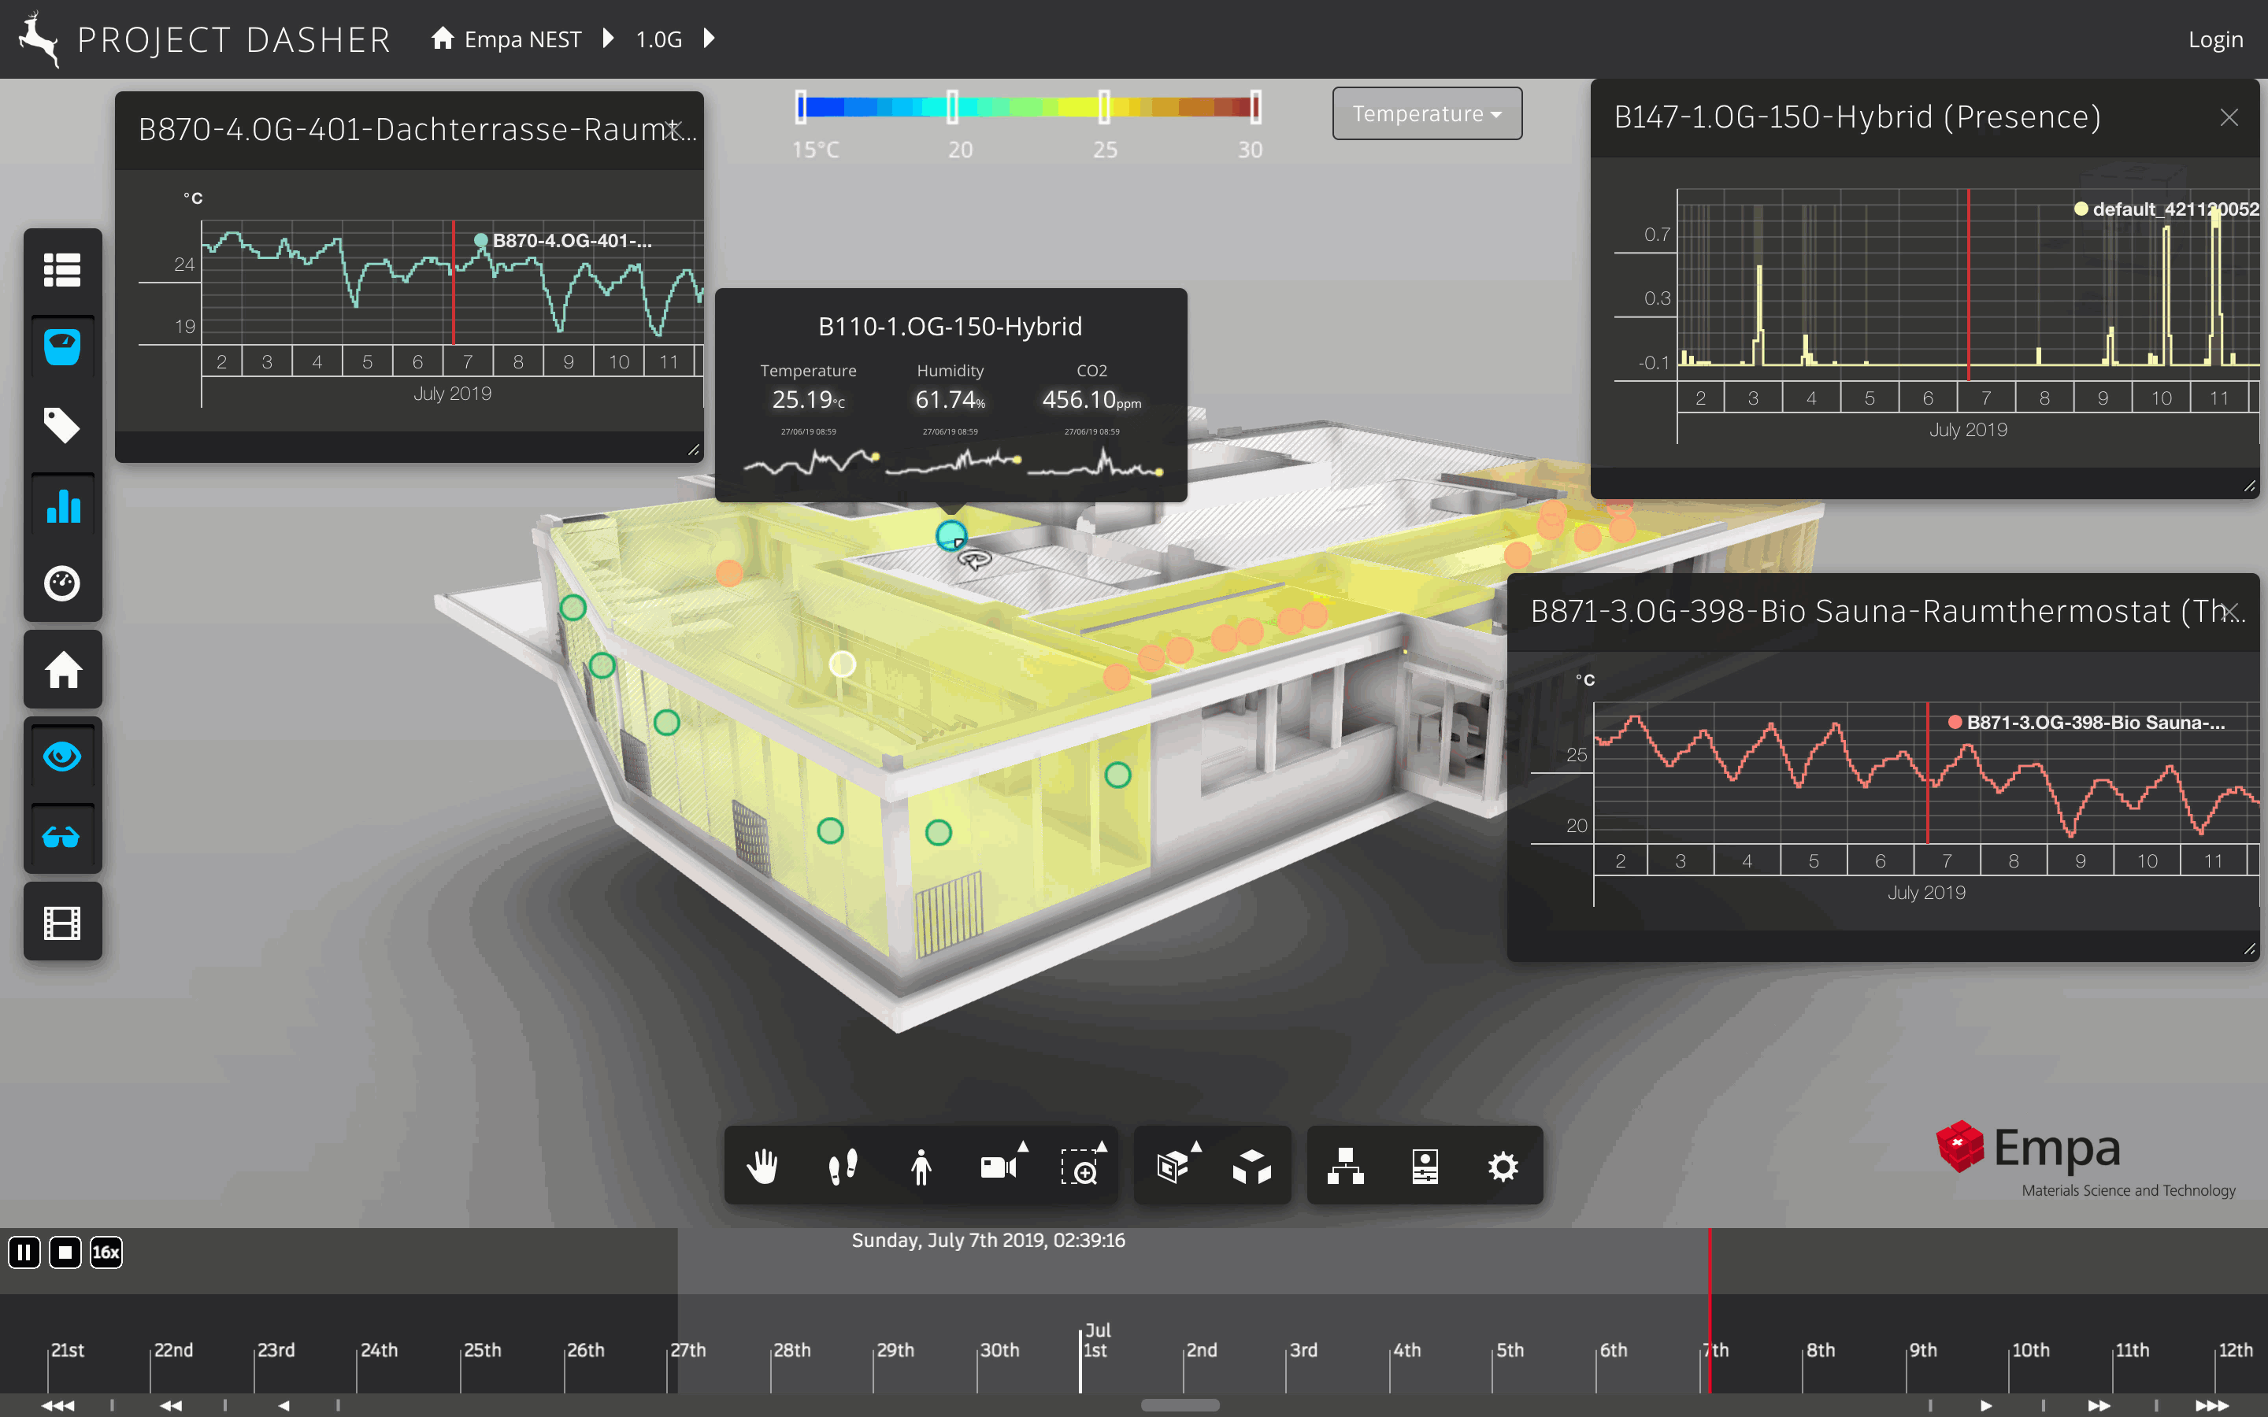2268x1417 pixels.
Task: Click Empa NEST breadcrumb item
Action: coord(521,39)
